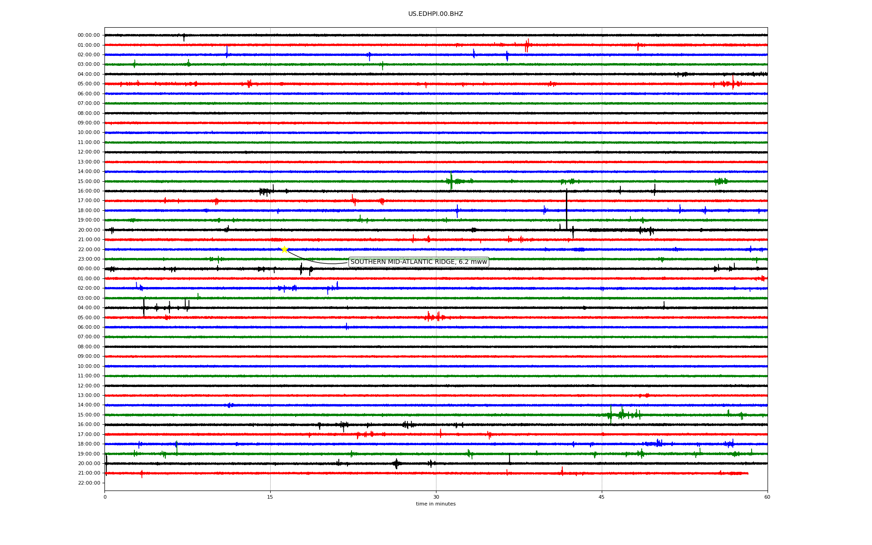
Task: Click the plot title US.EDHPI.00.BHZ
Action: [x=436, y=14]
